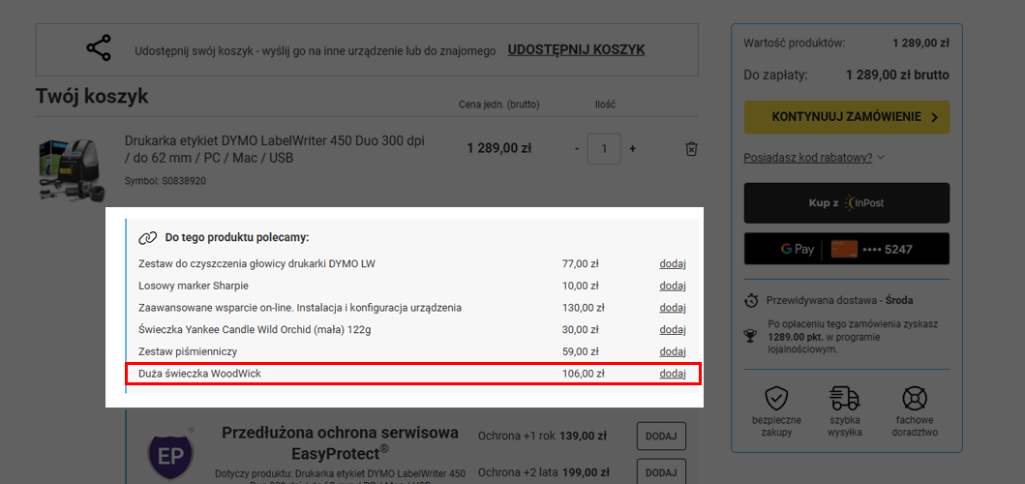
Task: Pay with the Google Pay button
Action: point(847,249)
